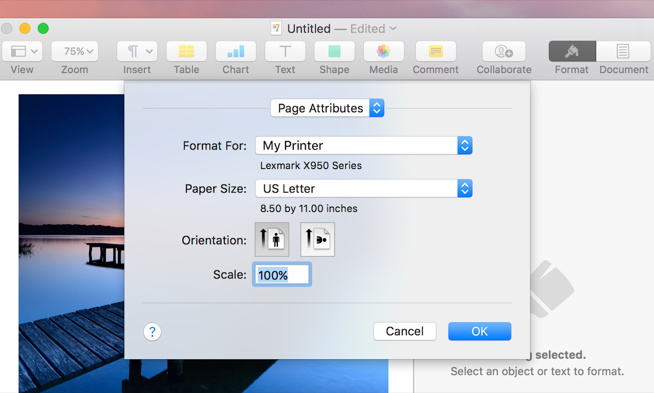Open the Page Attributes pop-up menu

point(327,108)
